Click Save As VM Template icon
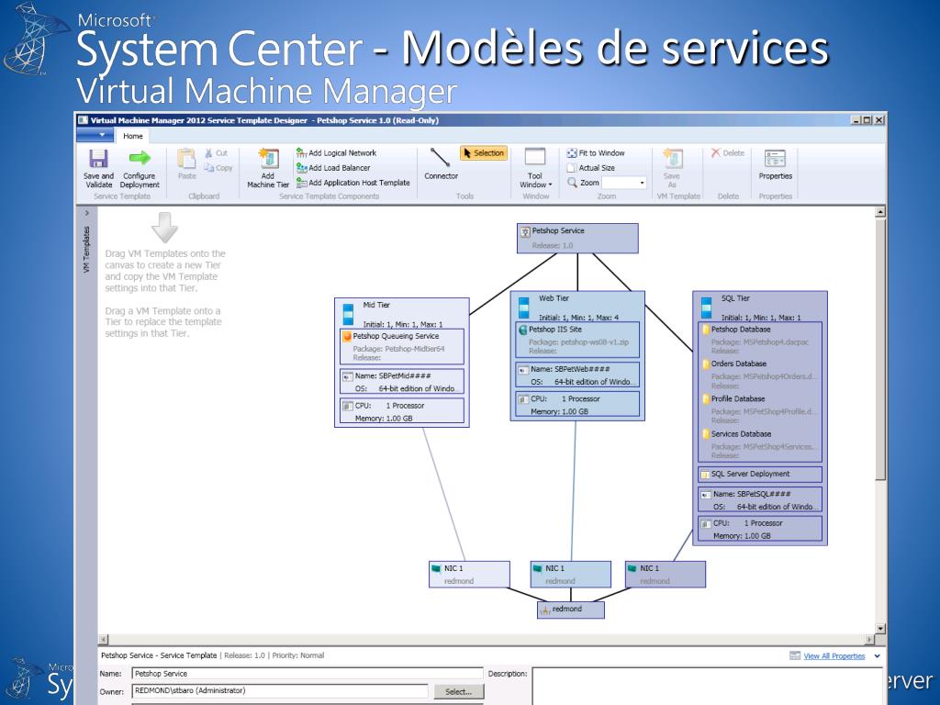The width and height of the screenshot is (940, 705). (672, 168)
